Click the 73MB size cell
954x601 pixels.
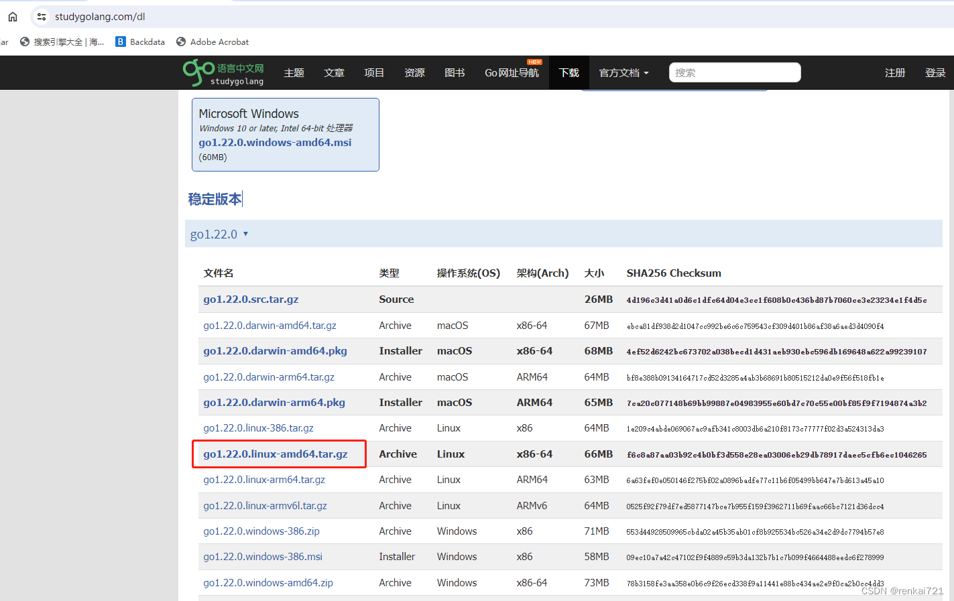[596, 582]
